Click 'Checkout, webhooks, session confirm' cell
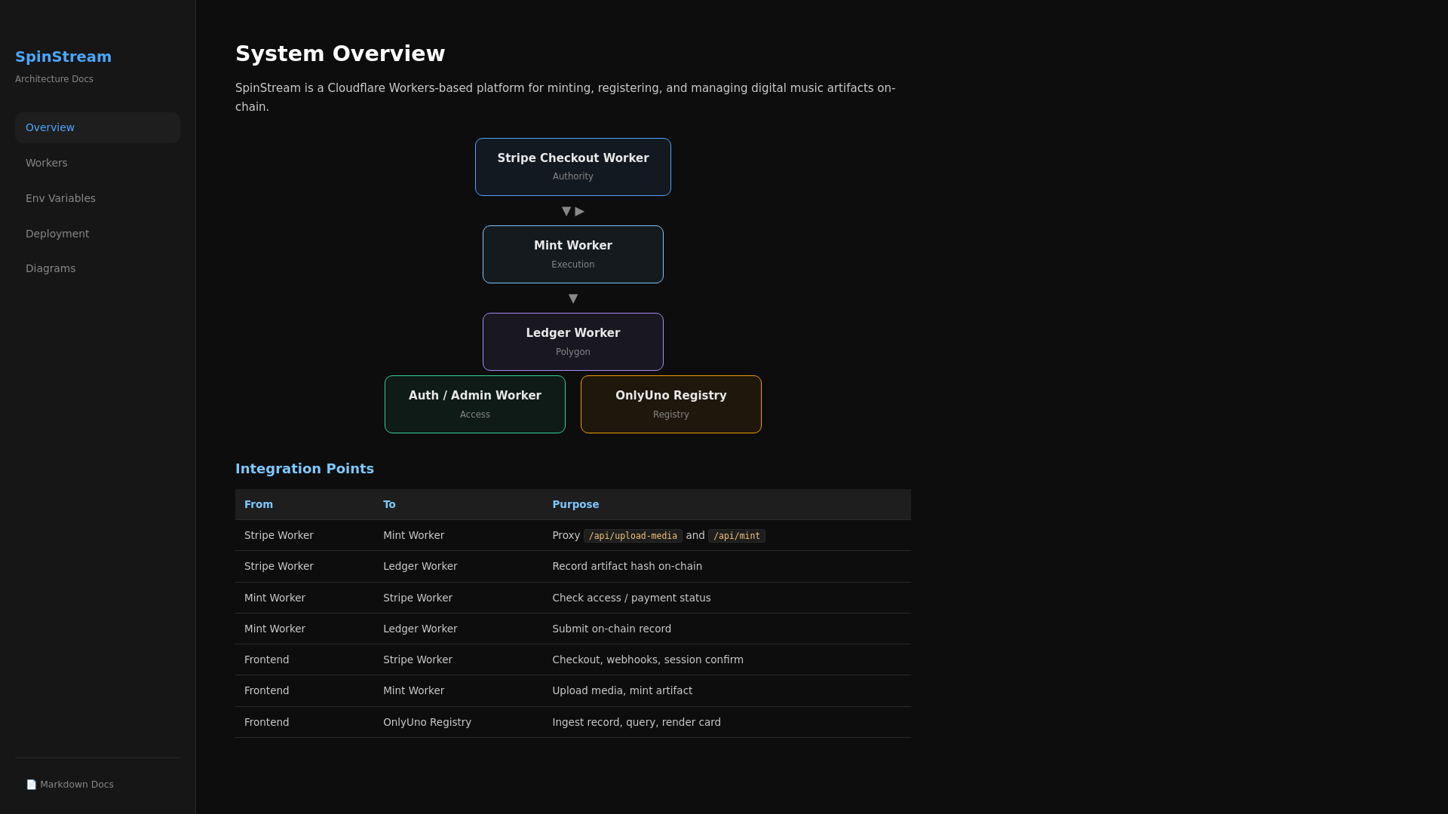Image resolution: width=1448 pixels, height=814 pixels. click(727, 659)
